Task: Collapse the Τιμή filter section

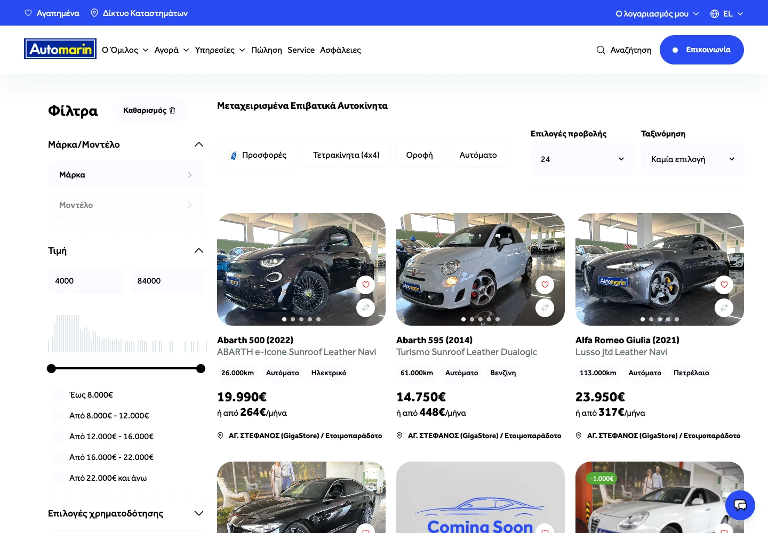Action: click(x=199, y=251)
